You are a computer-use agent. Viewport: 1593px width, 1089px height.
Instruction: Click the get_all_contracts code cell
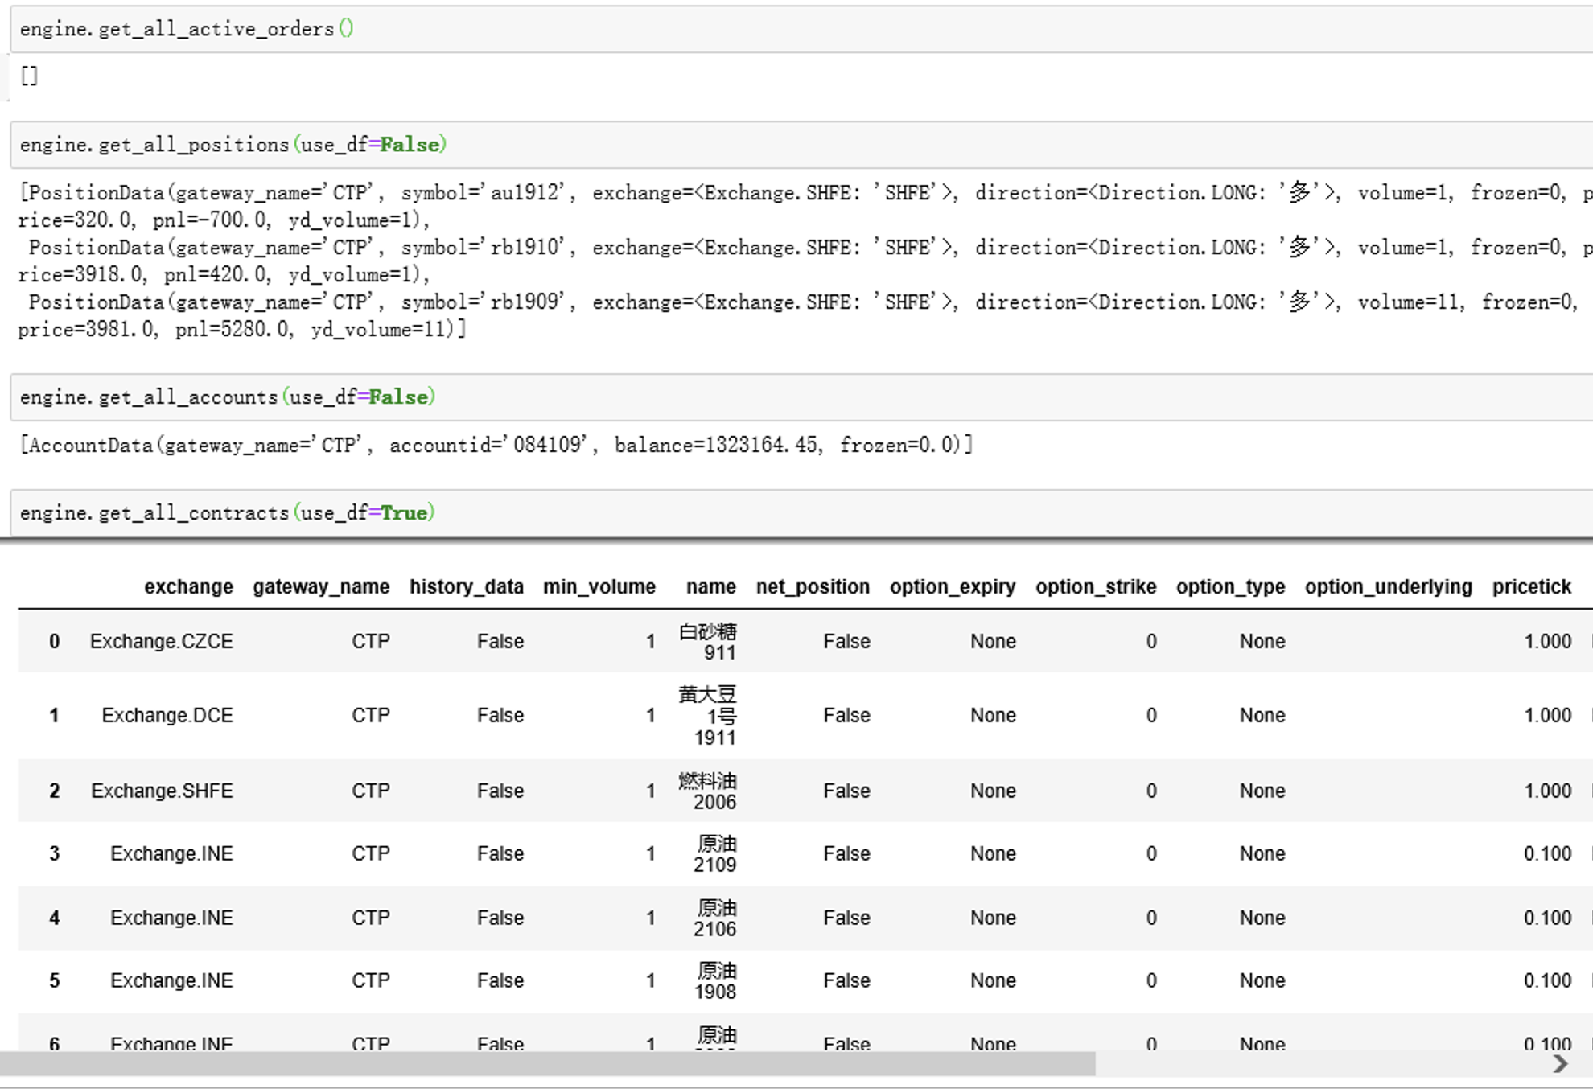227,513
